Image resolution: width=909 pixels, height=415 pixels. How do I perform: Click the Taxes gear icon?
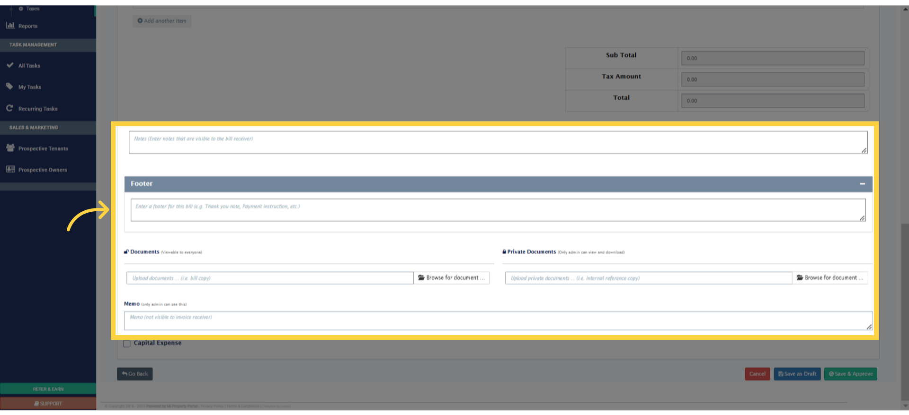(21, 9)
